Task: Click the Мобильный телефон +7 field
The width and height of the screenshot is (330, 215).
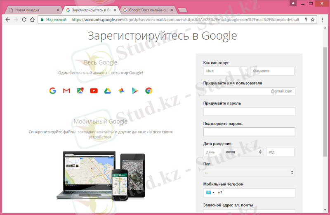Action: click(x=249, y=193)
